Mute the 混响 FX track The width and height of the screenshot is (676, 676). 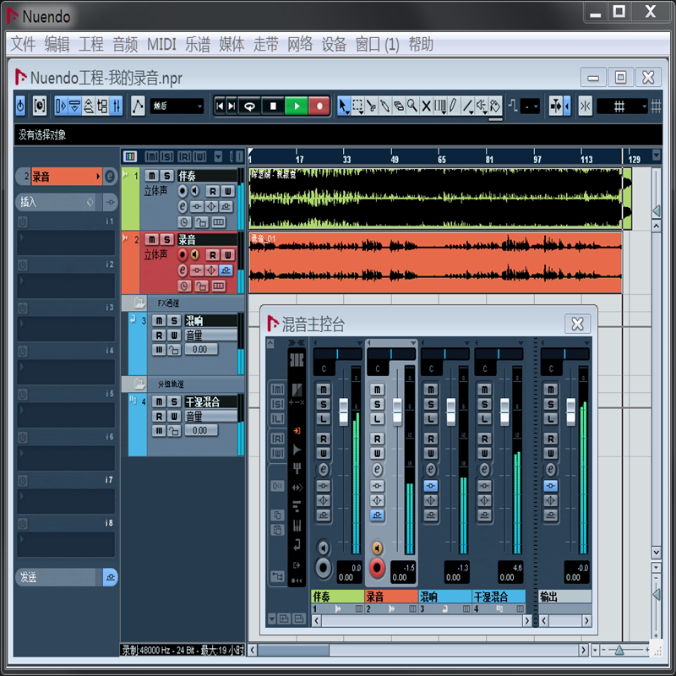pyautogui.click(x=159, y=320)
